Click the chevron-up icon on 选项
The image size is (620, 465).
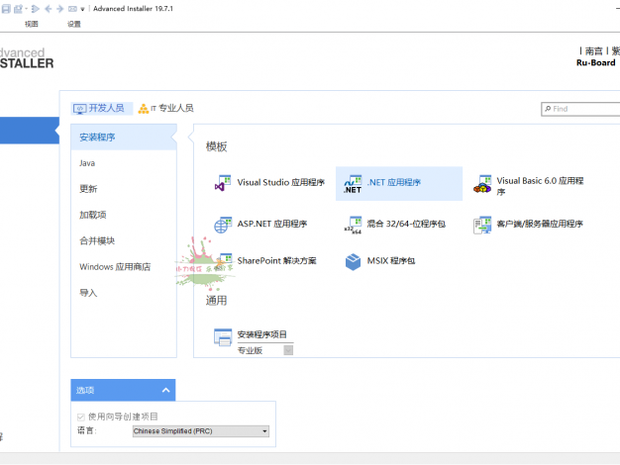point(166,391)
